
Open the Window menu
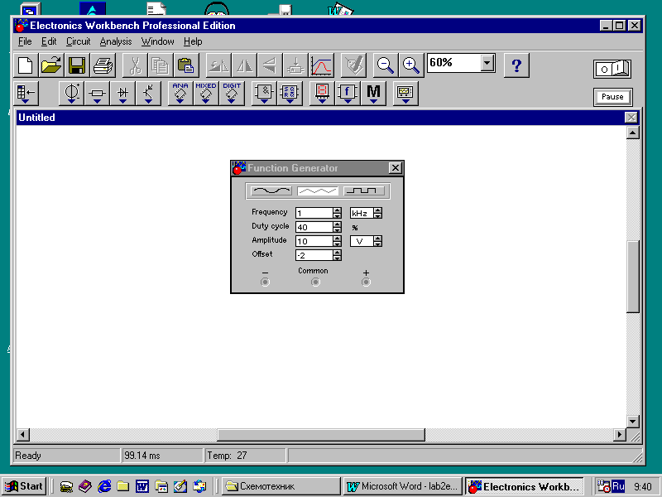157,41
